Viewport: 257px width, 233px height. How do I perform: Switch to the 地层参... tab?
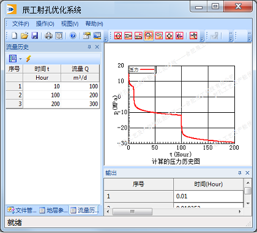tap(53, 210)
